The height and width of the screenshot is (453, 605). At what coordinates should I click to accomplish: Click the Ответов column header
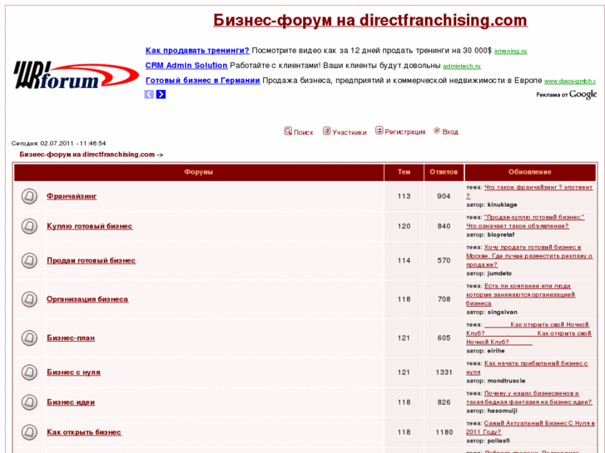click(444, 172)
